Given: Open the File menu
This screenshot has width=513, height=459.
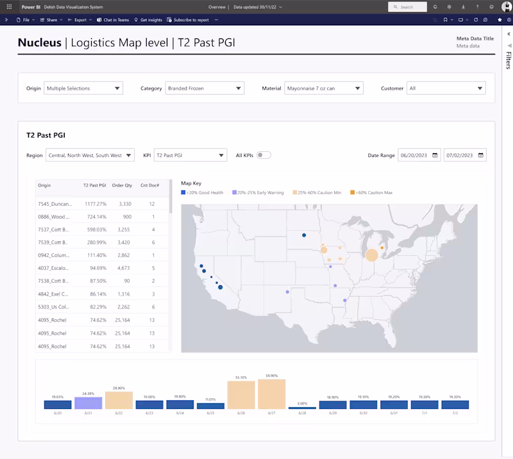Looking at the screenshot, I should click(x=25, y=20).
